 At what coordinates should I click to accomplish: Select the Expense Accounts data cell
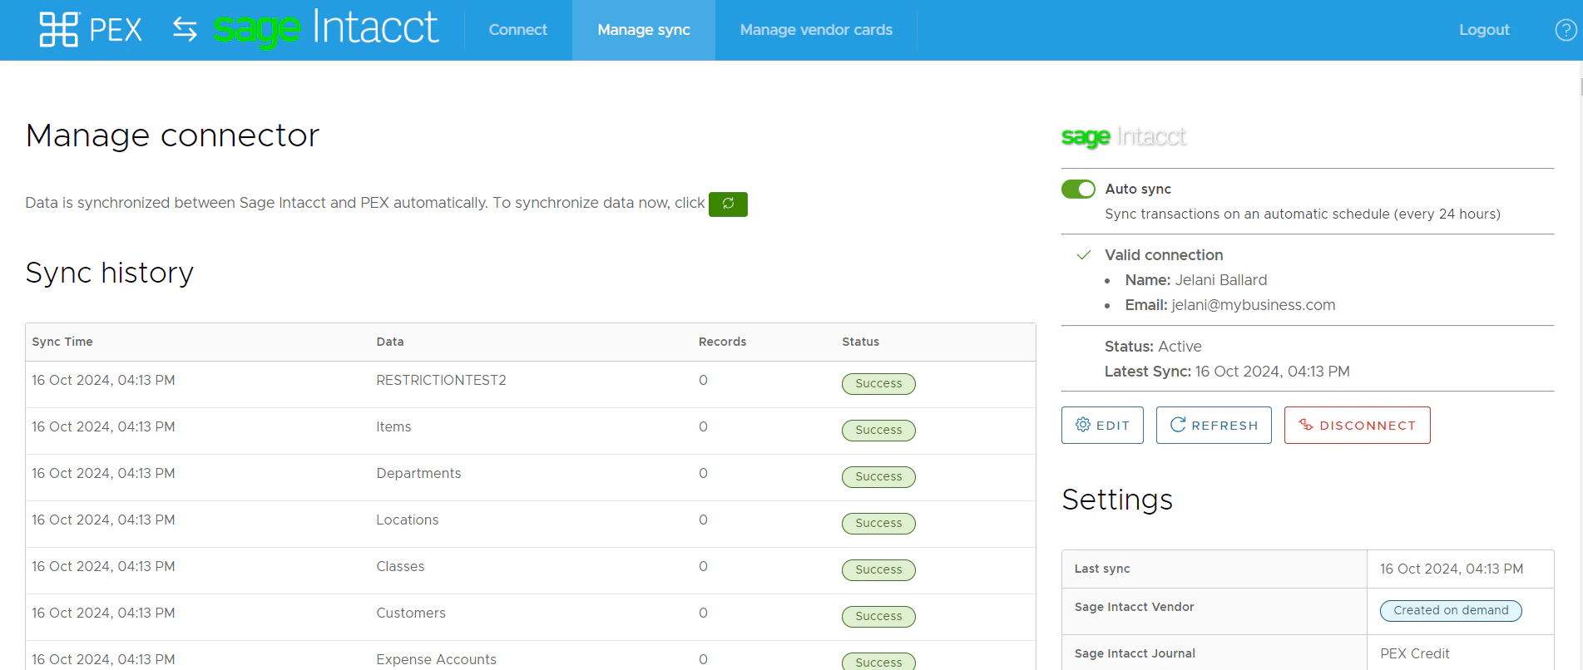pos(436,659)
